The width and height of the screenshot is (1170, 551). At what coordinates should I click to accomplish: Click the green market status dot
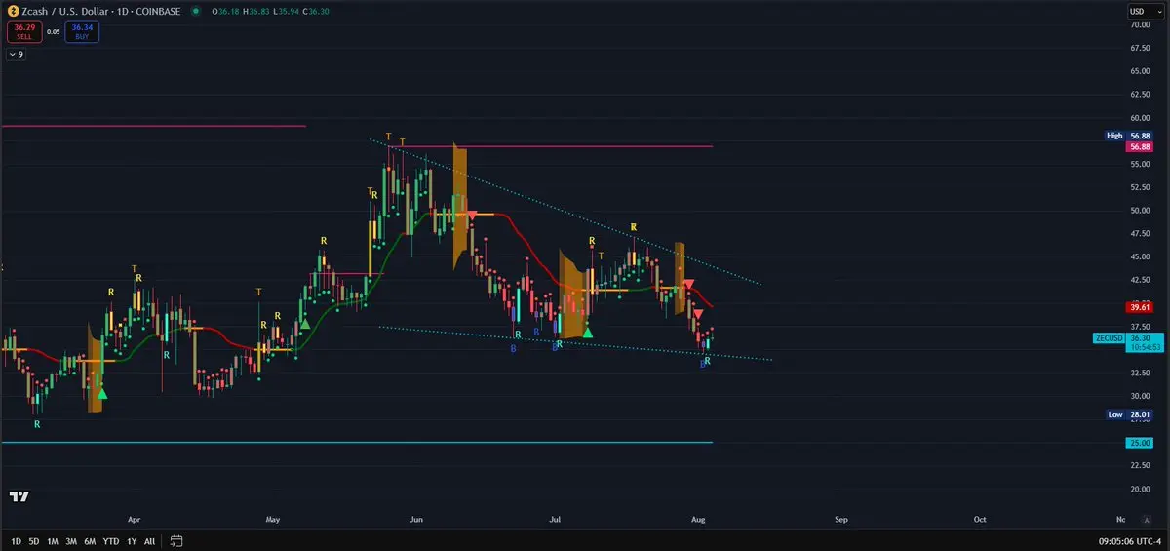196,11
